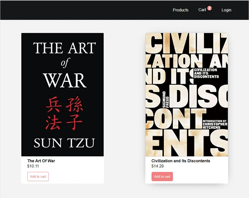Add The Art Of War to cart
Image resolution: width=249 pixels, height=198 pixels.
pos(38,176)
